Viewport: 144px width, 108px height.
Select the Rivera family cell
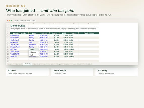[19, 36]
